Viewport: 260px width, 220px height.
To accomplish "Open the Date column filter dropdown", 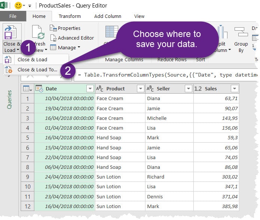I will click(90, 89).
